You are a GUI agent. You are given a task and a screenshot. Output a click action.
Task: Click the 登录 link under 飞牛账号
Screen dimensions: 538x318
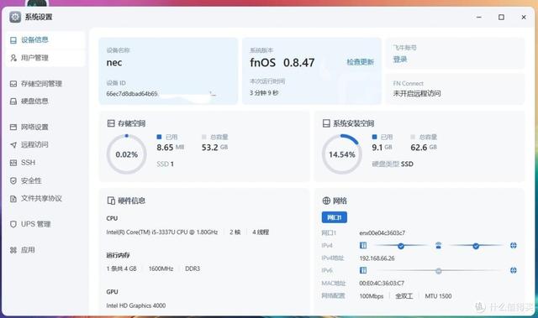pyautogui.click(x=400, y=60)
